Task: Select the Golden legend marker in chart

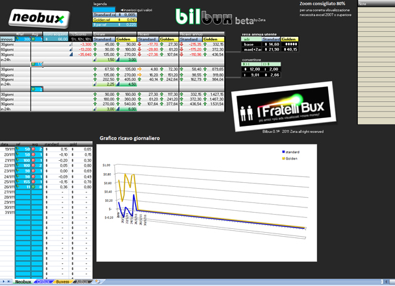Action: pos(283,158)
